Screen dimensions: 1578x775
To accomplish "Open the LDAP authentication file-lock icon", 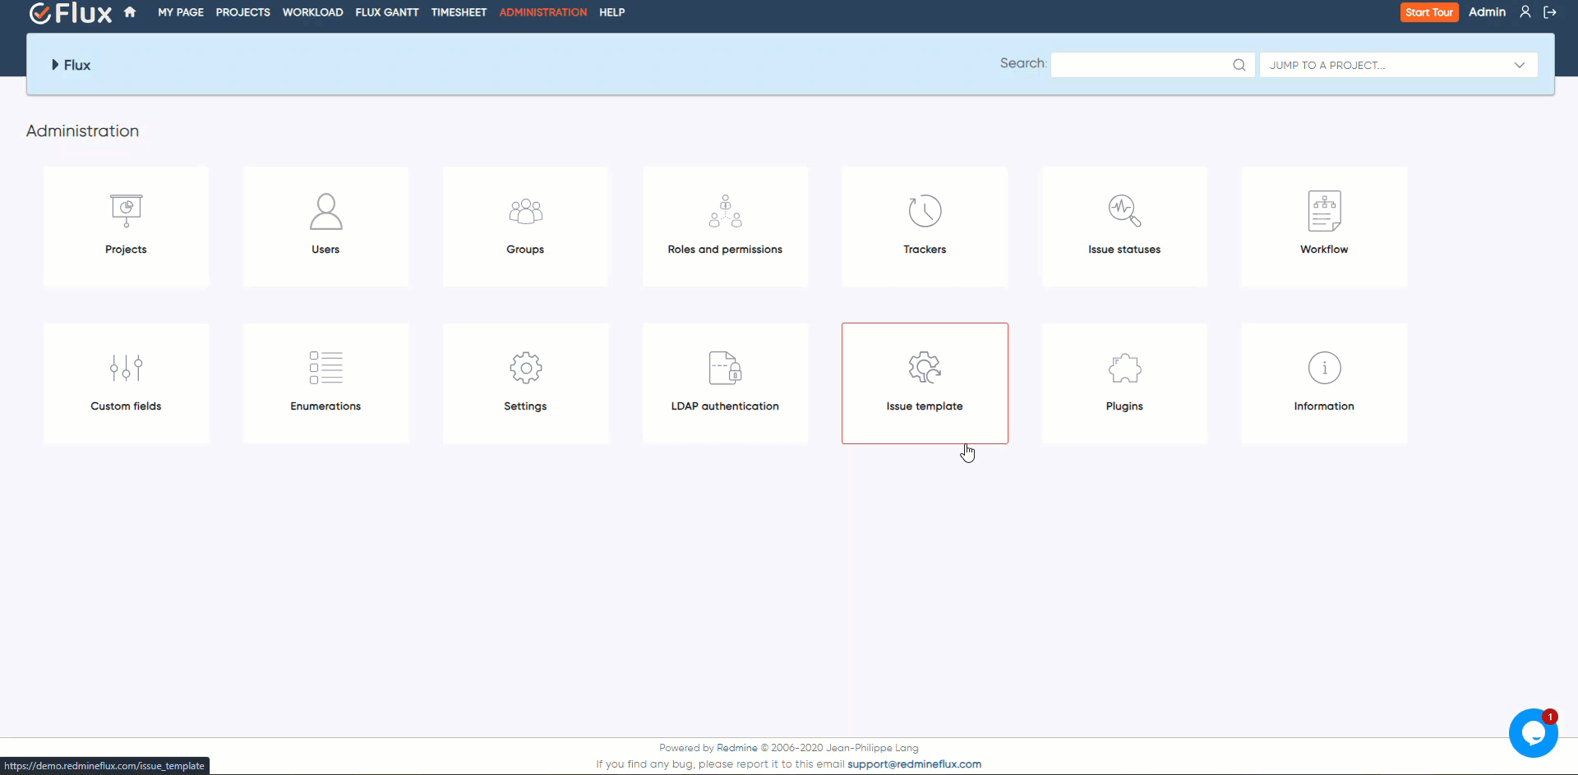I will tap(725, 368).
